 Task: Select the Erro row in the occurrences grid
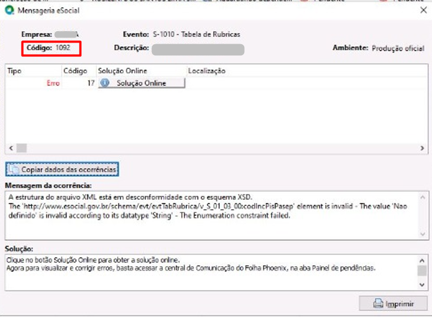tap(217, 83)
